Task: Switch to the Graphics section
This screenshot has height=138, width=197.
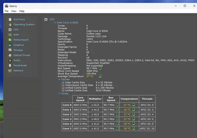Action: pos(18,45)
